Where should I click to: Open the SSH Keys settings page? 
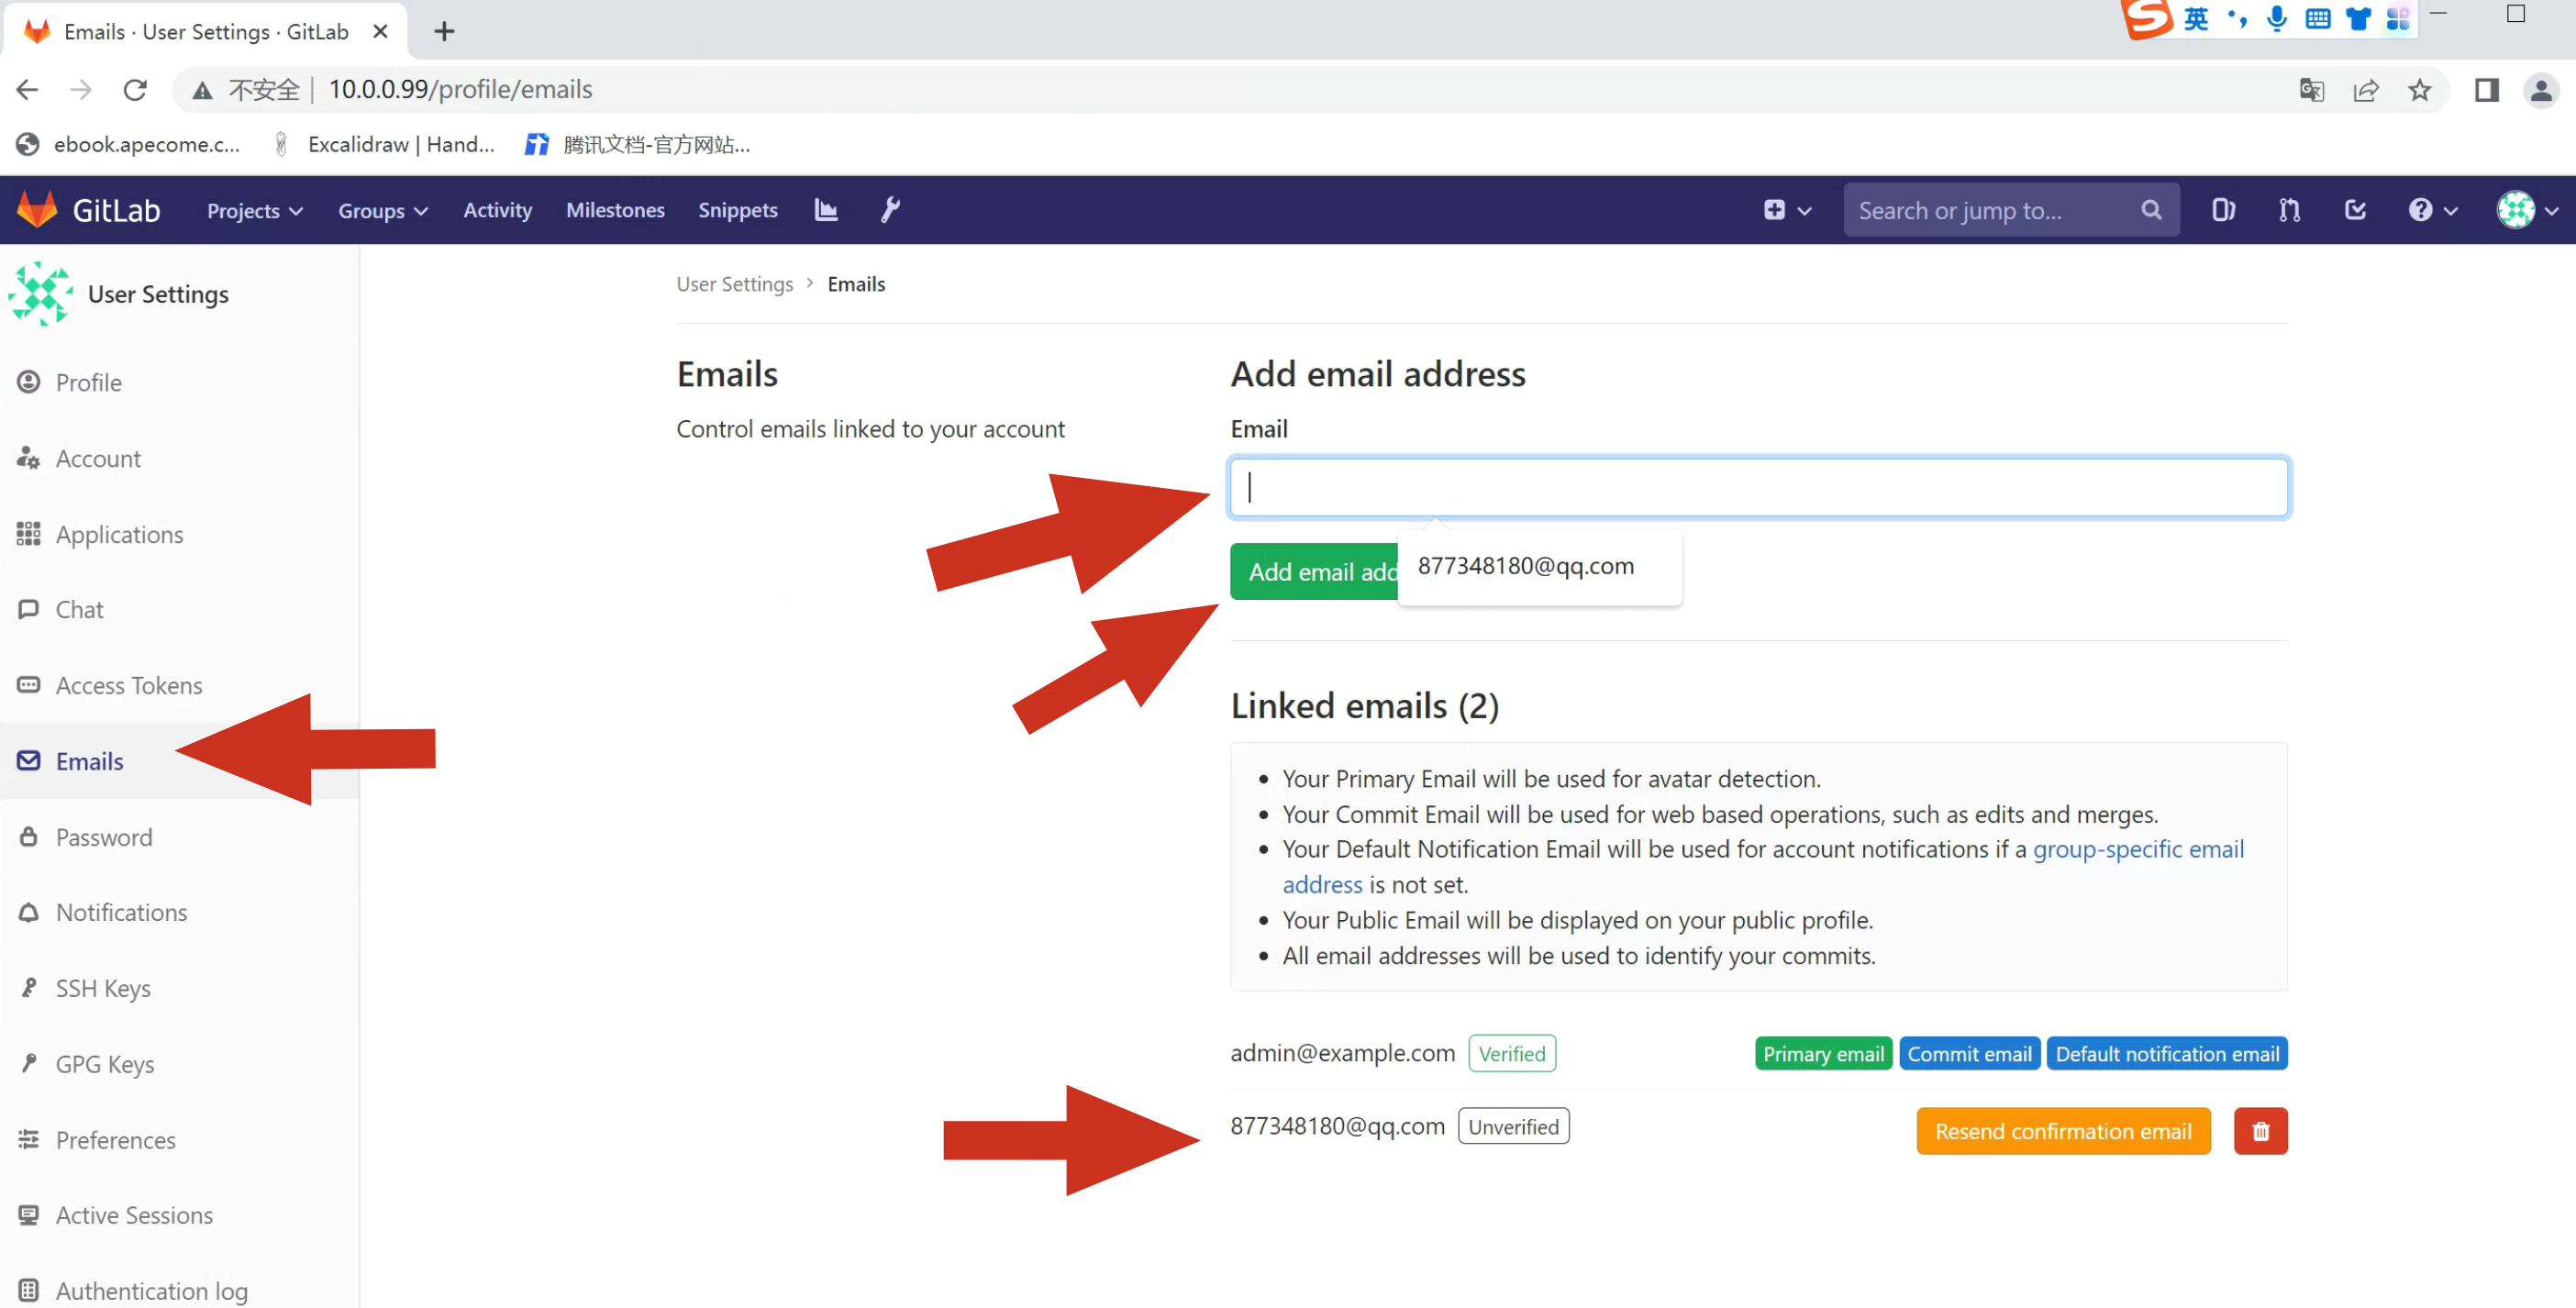[x=102, y=988]
